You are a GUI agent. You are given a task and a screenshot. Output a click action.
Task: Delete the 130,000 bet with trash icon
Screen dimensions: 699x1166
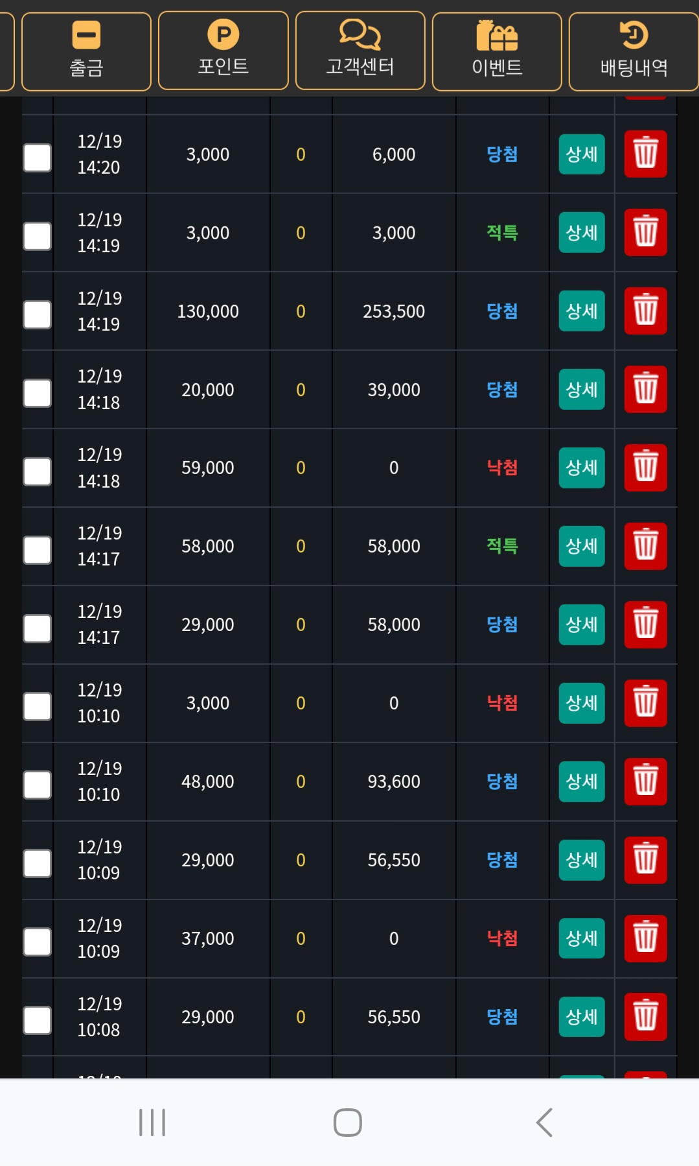click(x=645, y=311)
